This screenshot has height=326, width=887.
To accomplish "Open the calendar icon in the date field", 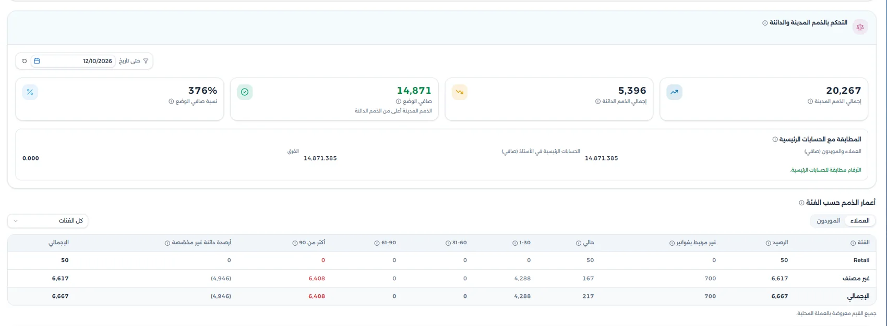I will pyautogui.click(x=37, y=61).
